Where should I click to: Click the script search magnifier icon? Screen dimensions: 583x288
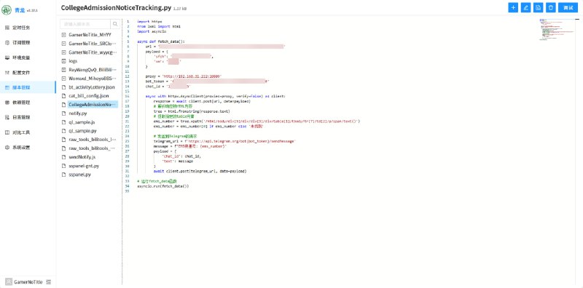pyautogui.click(x=115, y=24)
